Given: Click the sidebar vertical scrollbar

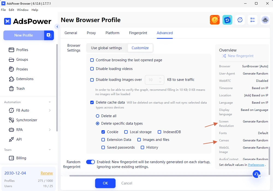Looking at the screenshot, I should pyautogui.click(x=57, y=88).
